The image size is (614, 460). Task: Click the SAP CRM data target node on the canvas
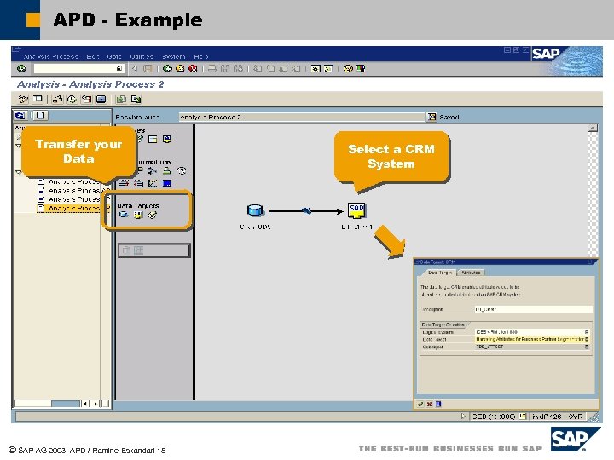point(356,210)
